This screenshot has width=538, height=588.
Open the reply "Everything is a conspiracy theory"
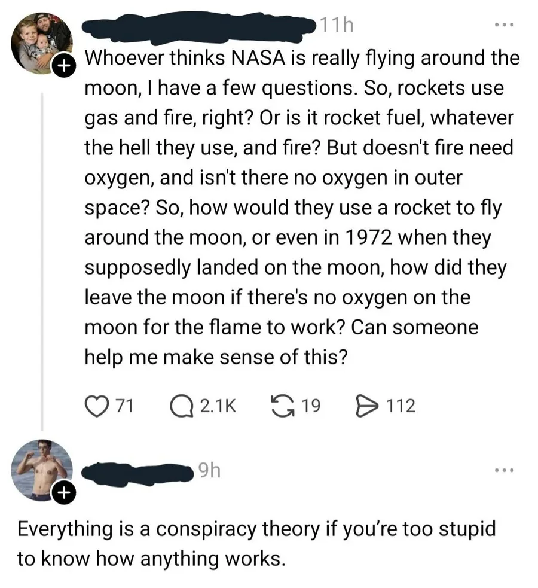pos(257,543)
